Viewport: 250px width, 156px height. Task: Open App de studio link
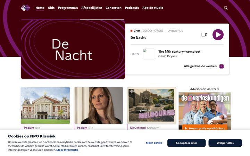[153, 8]
